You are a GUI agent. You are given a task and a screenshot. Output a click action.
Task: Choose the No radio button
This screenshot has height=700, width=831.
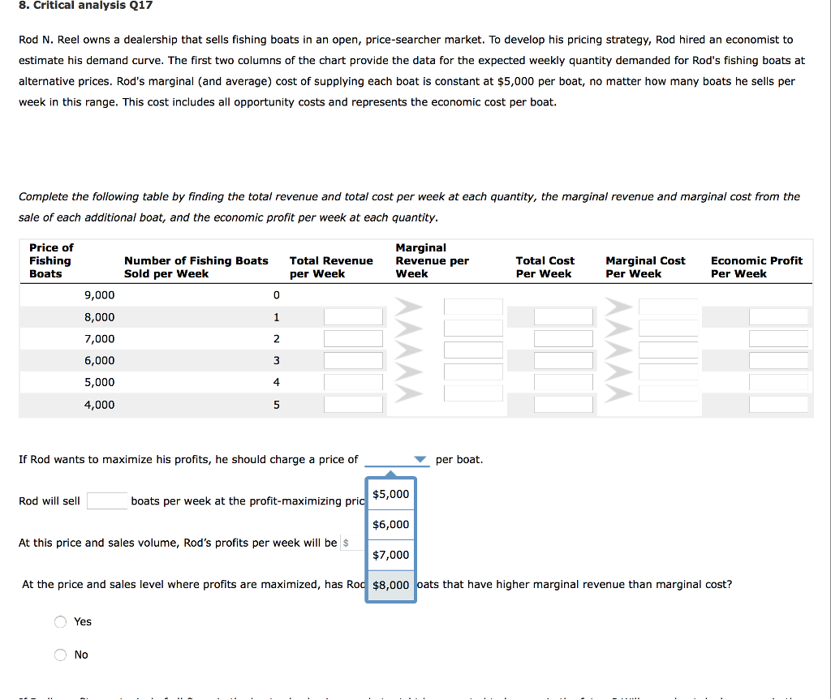pos(60,655)
